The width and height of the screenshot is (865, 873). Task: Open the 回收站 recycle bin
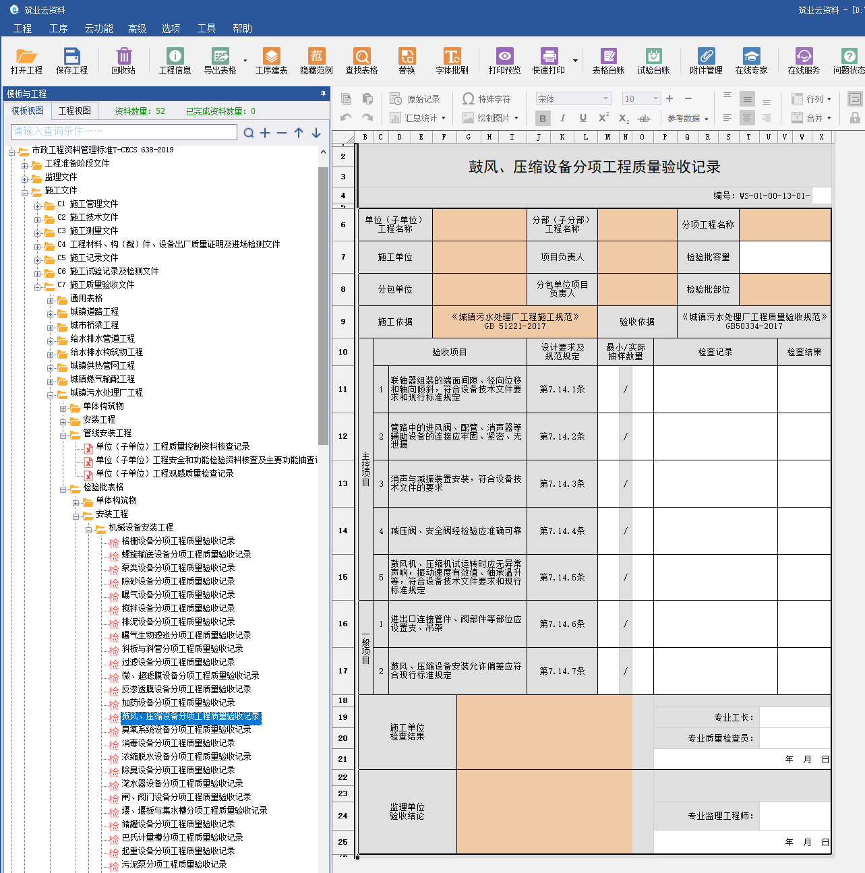click(x=123, y=60)
